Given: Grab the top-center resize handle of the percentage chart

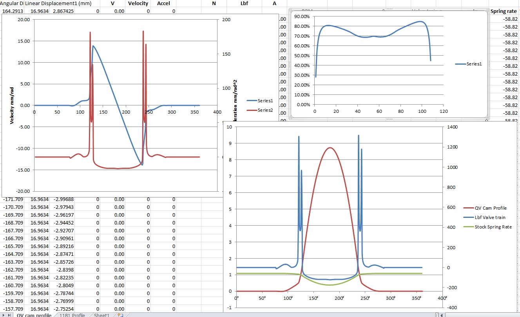Looking at the screenshot, I should pyautogui.click(x=389, y=9).
